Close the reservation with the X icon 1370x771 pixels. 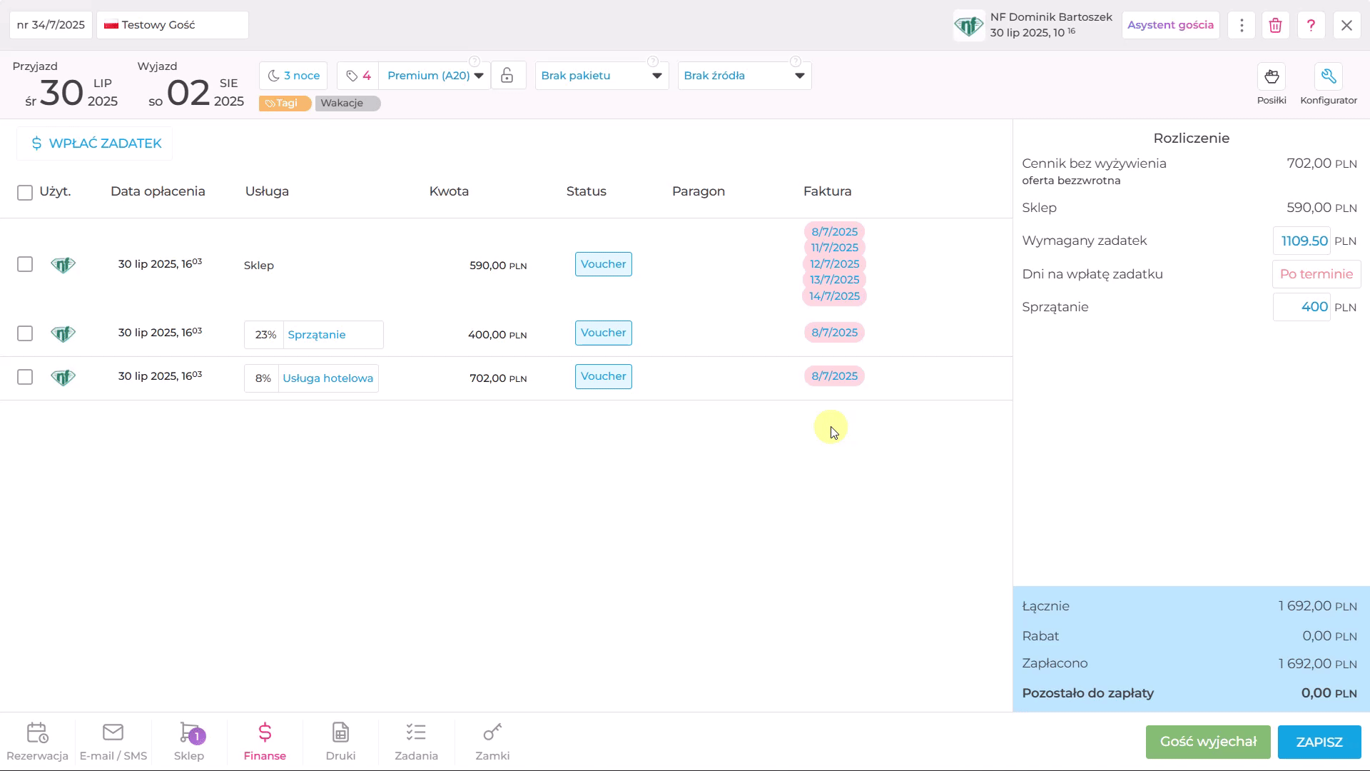click(1346, 25)
